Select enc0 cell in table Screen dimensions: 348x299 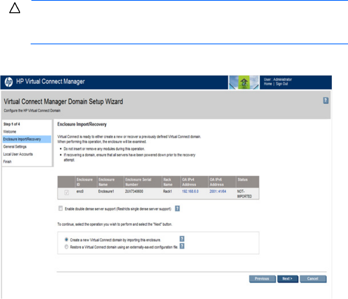(x=80, y=191)
